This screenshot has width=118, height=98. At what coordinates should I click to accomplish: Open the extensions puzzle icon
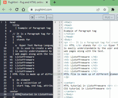(x=113, y=9)
